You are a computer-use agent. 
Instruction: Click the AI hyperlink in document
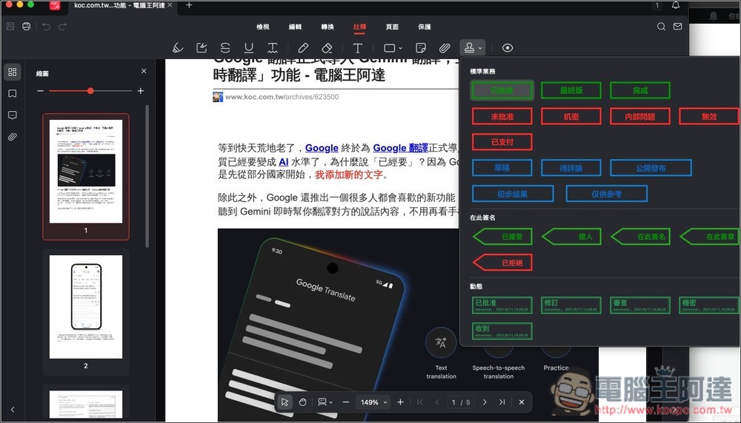coord(284,162)
